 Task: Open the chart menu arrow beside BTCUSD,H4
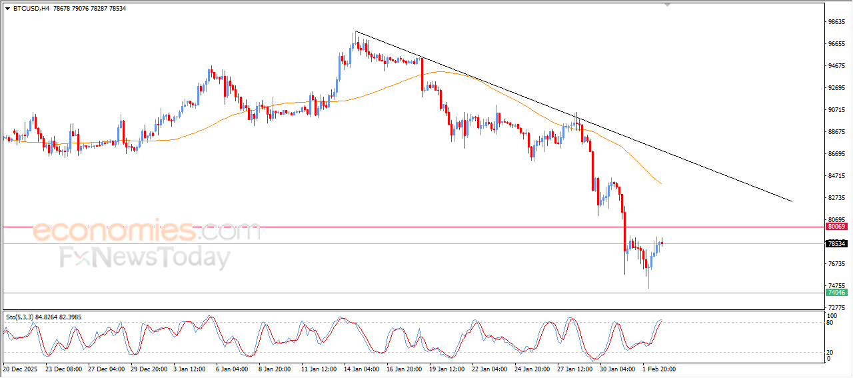point(8,8)
